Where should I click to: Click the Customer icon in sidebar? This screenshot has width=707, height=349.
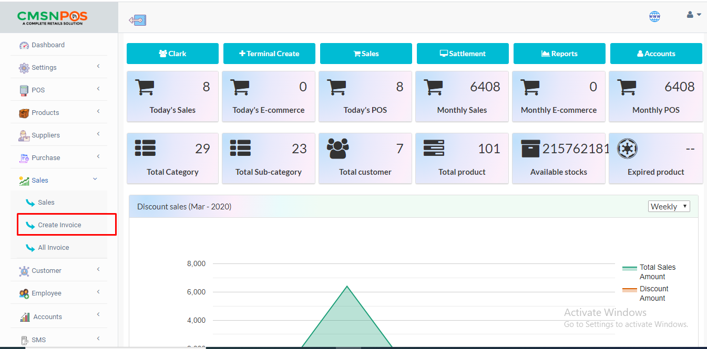tap(24, 271)
